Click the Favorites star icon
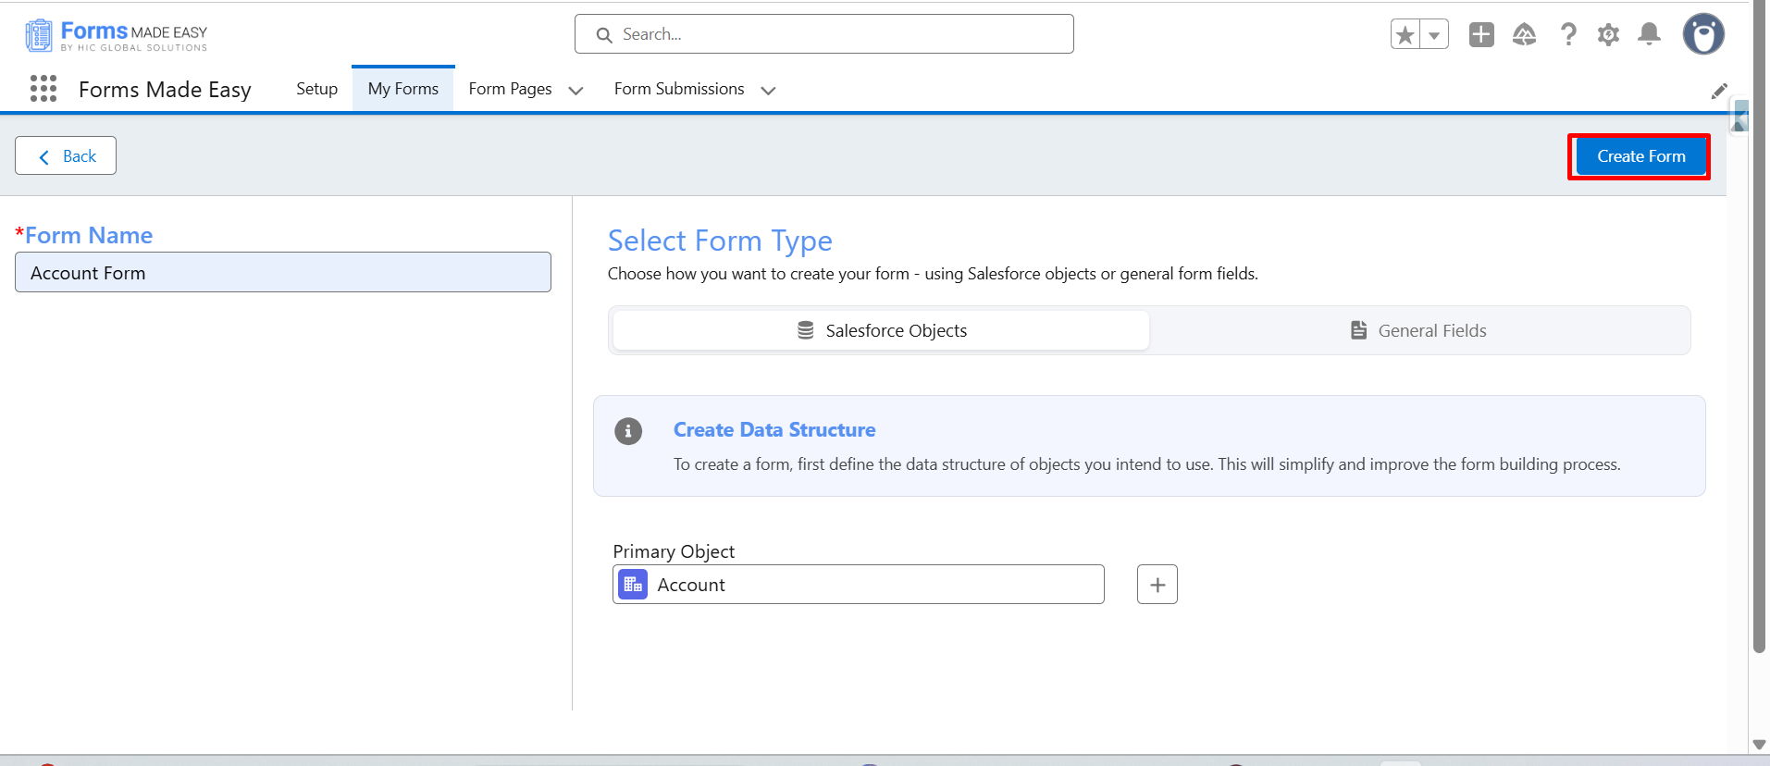 pyautogui.click(x=1405, y=35)
